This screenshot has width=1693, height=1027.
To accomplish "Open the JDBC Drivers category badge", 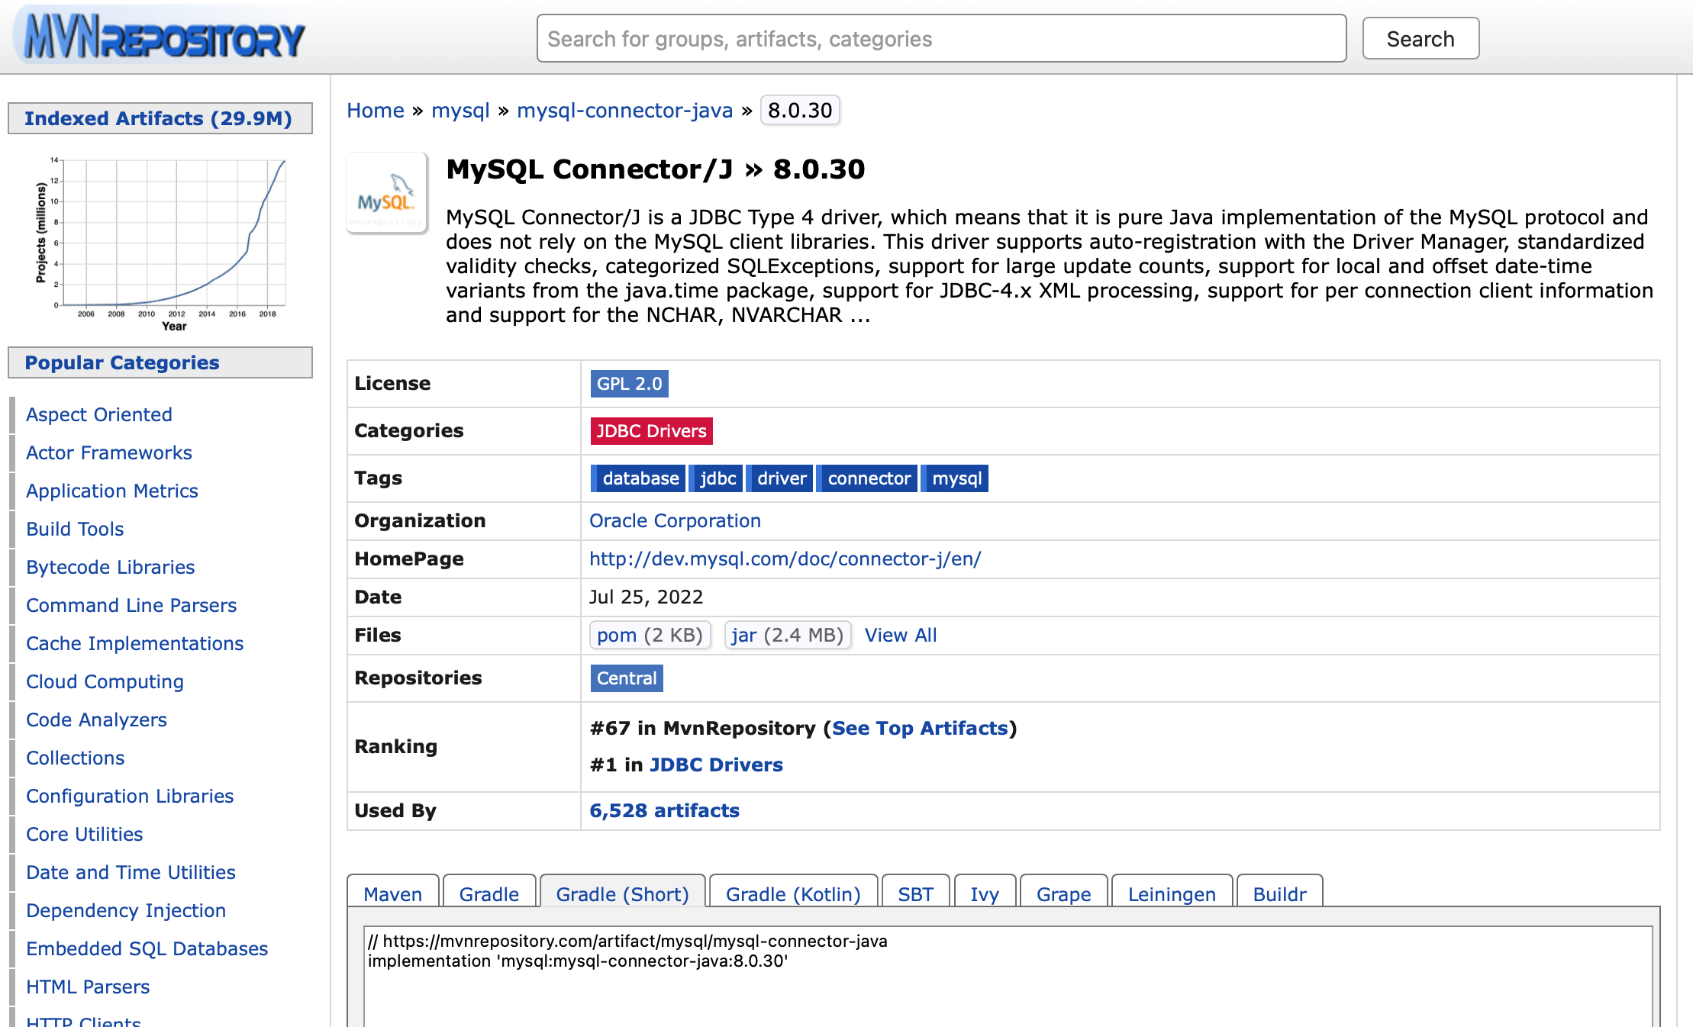I will tap(650, 430).
